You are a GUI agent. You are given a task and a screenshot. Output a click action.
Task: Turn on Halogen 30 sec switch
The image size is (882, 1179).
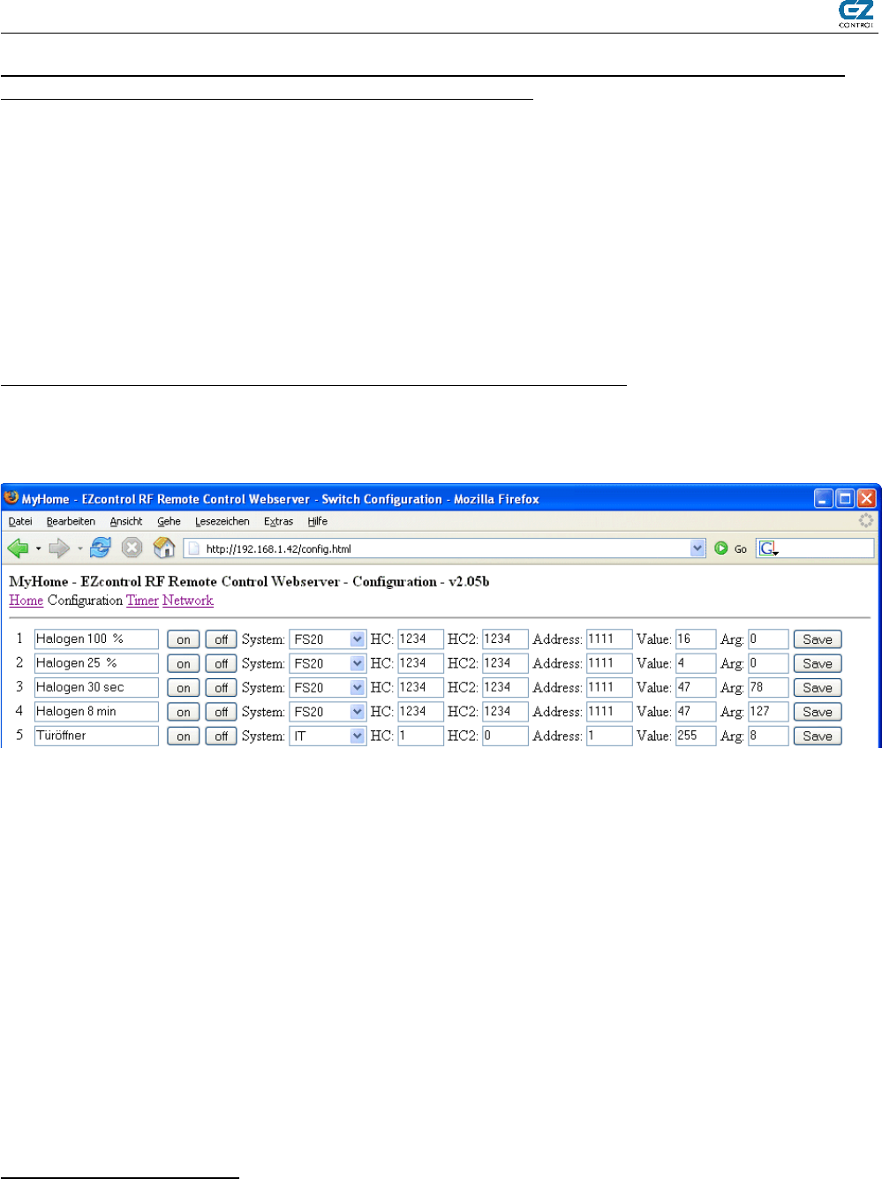(x=184, y=687)
